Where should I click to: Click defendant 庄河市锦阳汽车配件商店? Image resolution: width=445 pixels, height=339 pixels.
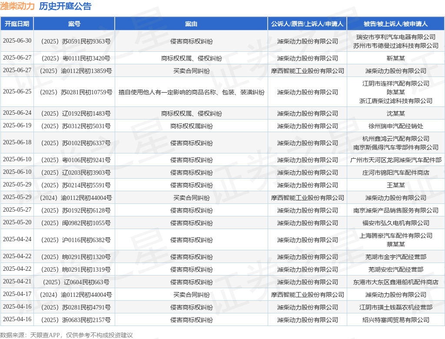click(395, 173)
